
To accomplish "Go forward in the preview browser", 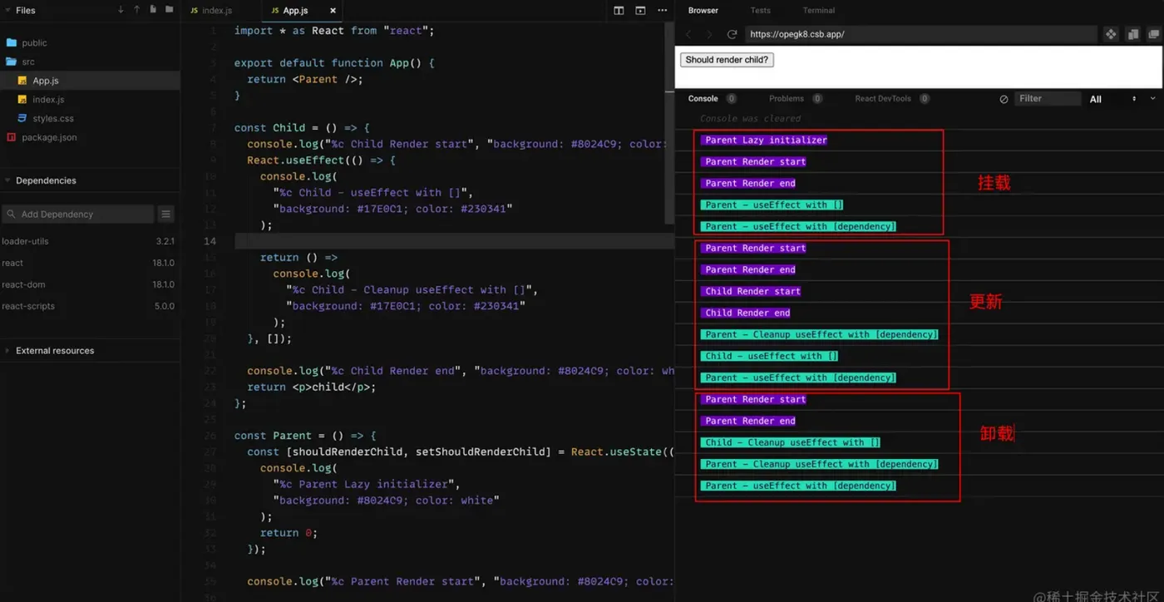I will pos(709,34).
